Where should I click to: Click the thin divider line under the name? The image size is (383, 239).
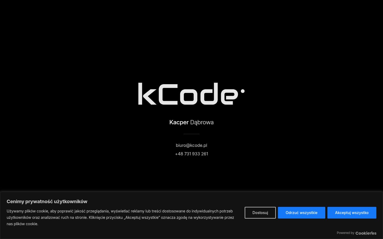pos(191,134)
